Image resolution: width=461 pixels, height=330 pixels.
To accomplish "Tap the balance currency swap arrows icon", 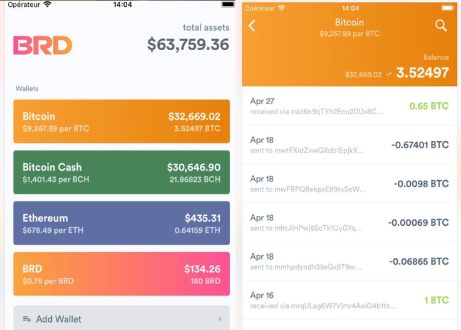I will point(389,75).
